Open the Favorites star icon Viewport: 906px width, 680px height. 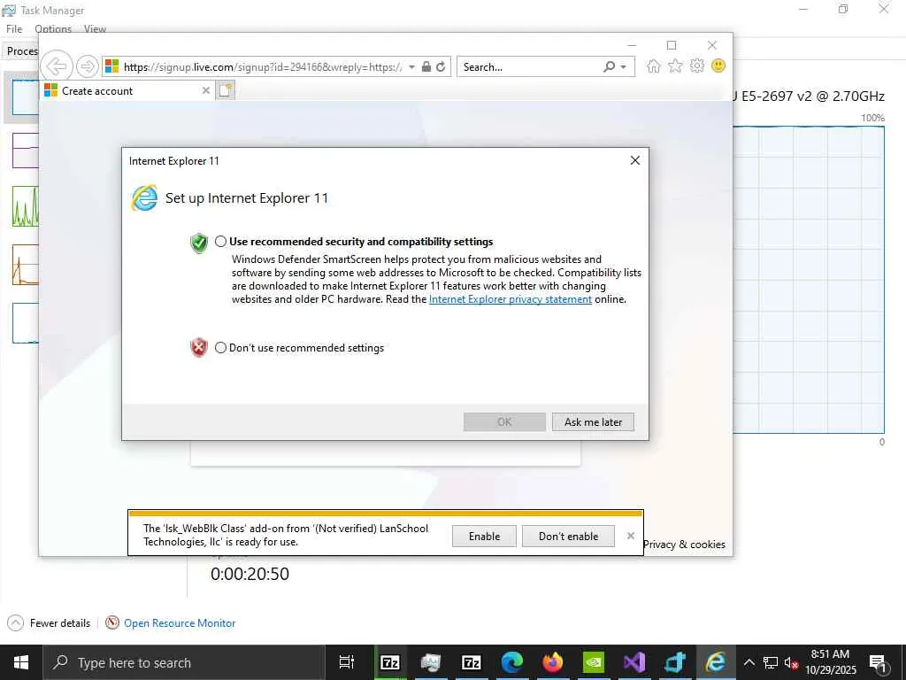coord(675,66)
